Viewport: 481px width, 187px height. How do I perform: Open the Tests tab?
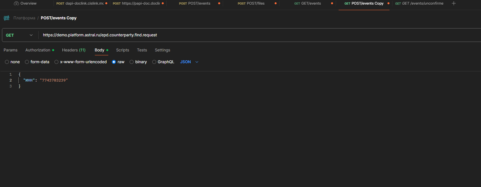[x=142, y=50]
